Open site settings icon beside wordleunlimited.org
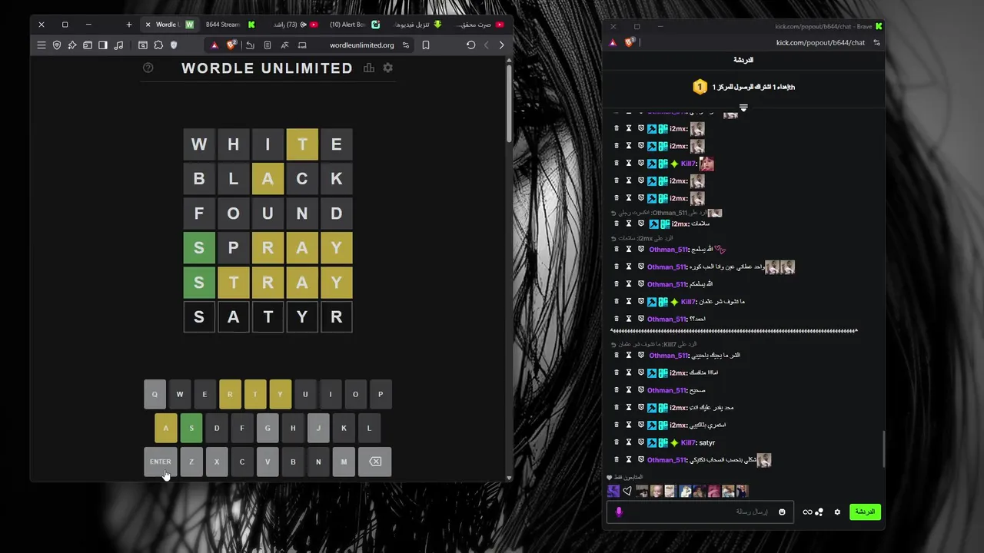Viewport: 984px width, 553px height. click(406, 45)
